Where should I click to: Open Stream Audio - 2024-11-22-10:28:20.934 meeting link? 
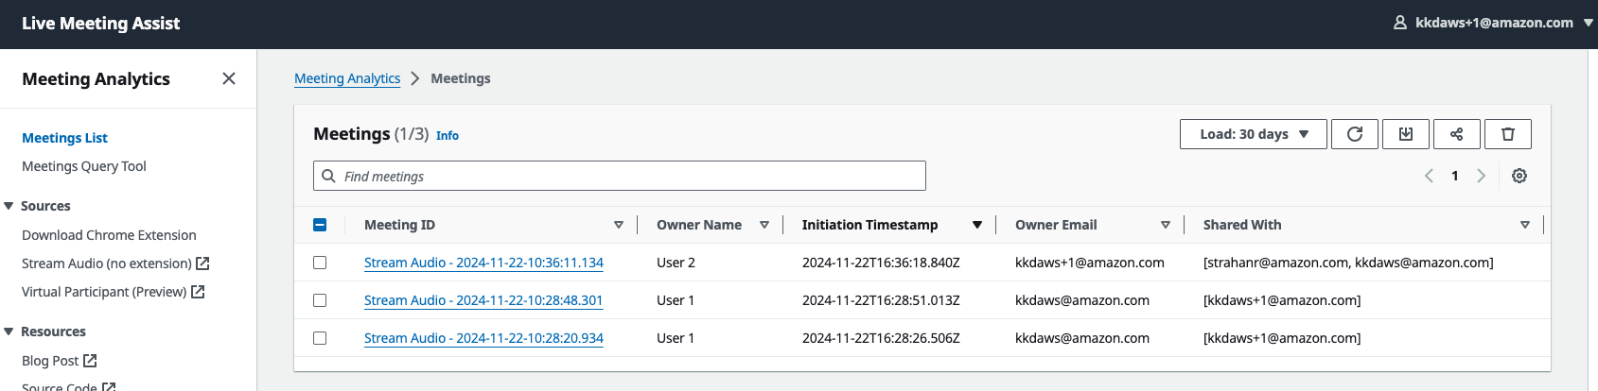(x=483, y=338)
